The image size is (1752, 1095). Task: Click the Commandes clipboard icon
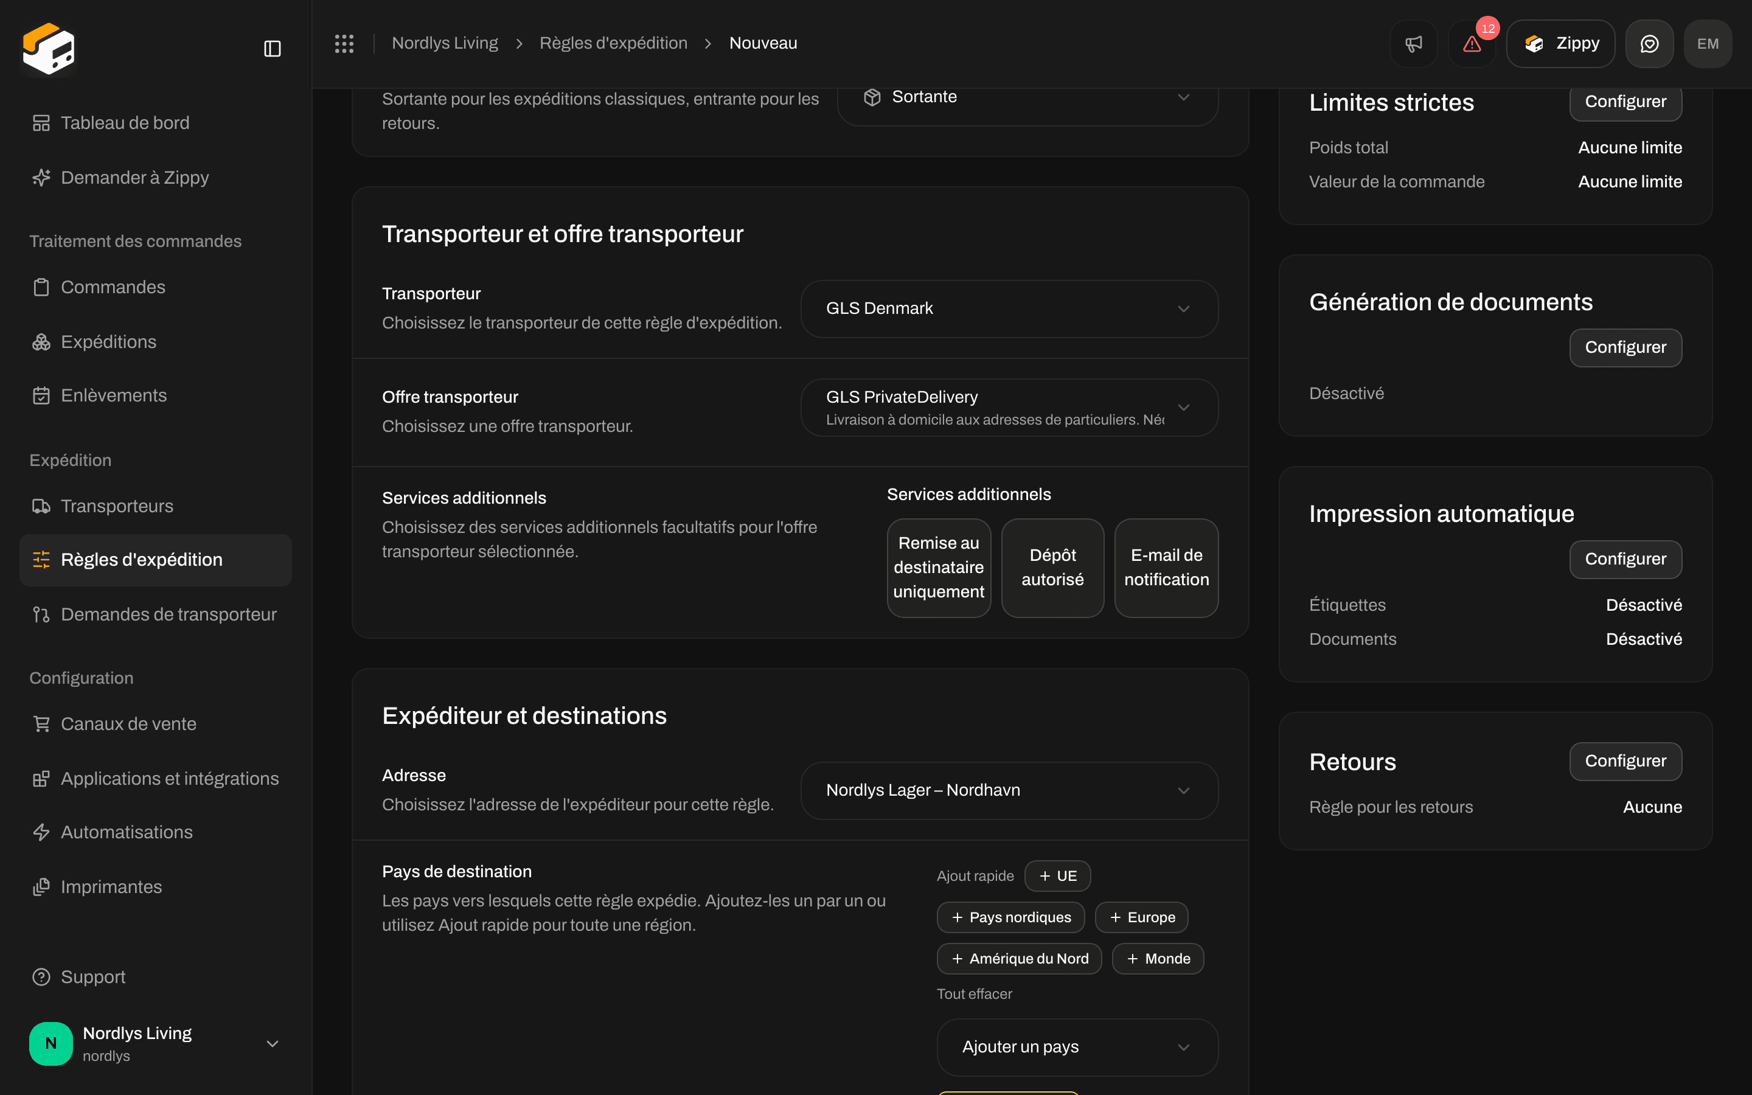(41, 288)
